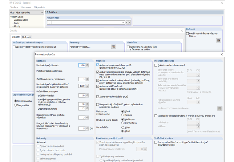Image resolution: width=234 pixels, height=162 pixels.
Task: Click stepper for Newton-Raphson percentage
Action: [x=87, y=128]
